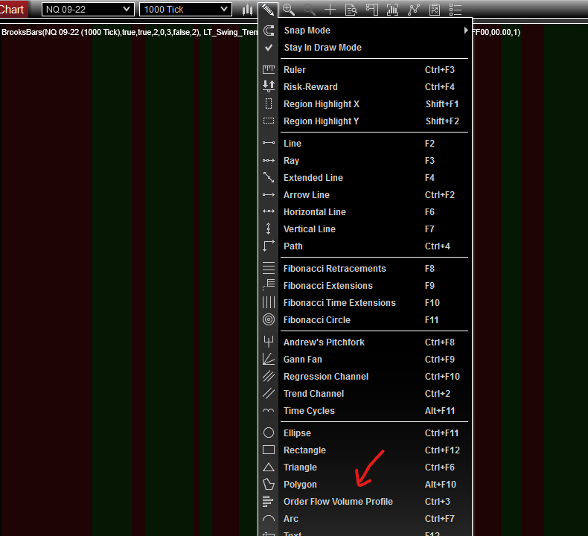Open the NQ 09-22 instrument dropdown
588x536 pixels.
(88, 10)
